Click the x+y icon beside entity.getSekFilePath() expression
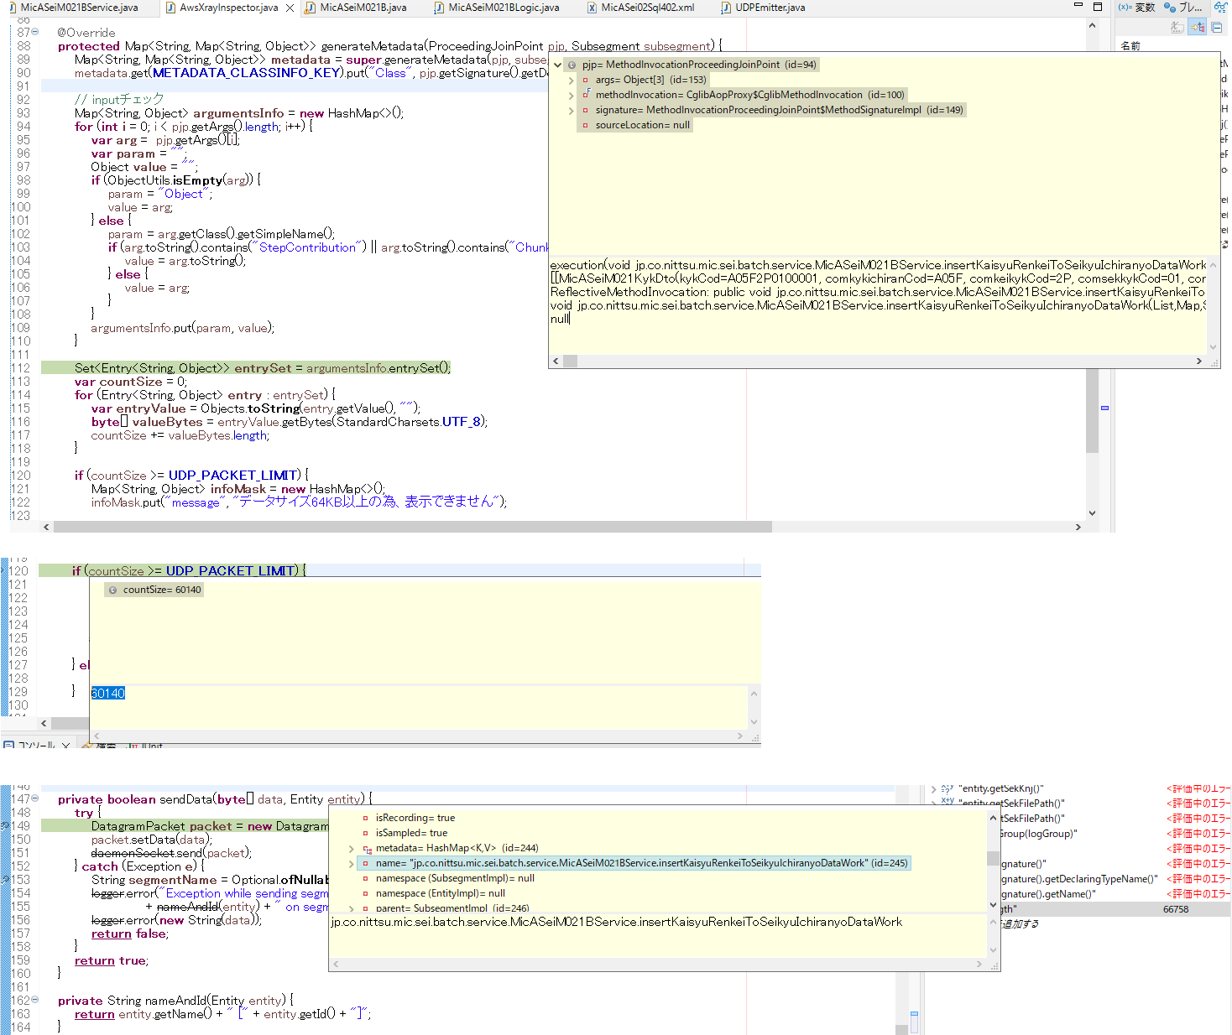 [947, 801]
